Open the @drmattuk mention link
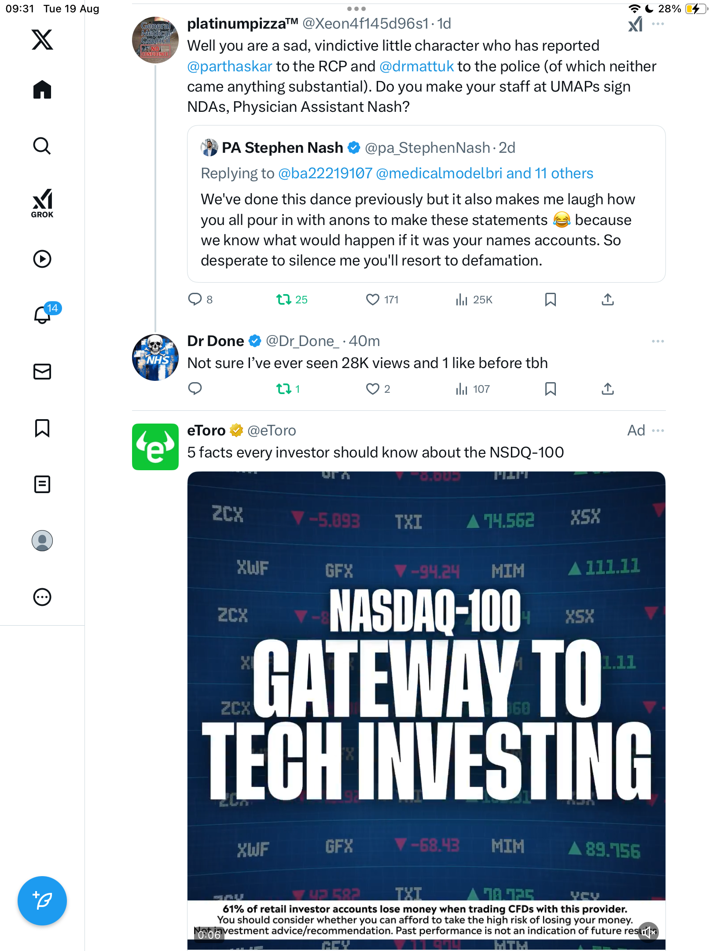Image resolution: width=713 pixels, height=951 pixels. [x=416, y=66]
